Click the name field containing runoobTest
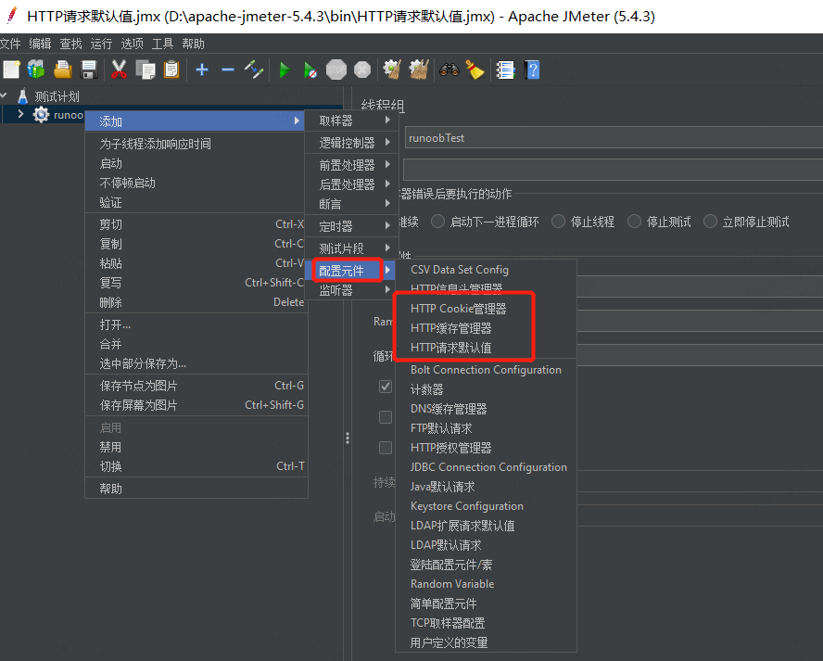The width and height of the screenshot is (823, 661). coord(614,138)
